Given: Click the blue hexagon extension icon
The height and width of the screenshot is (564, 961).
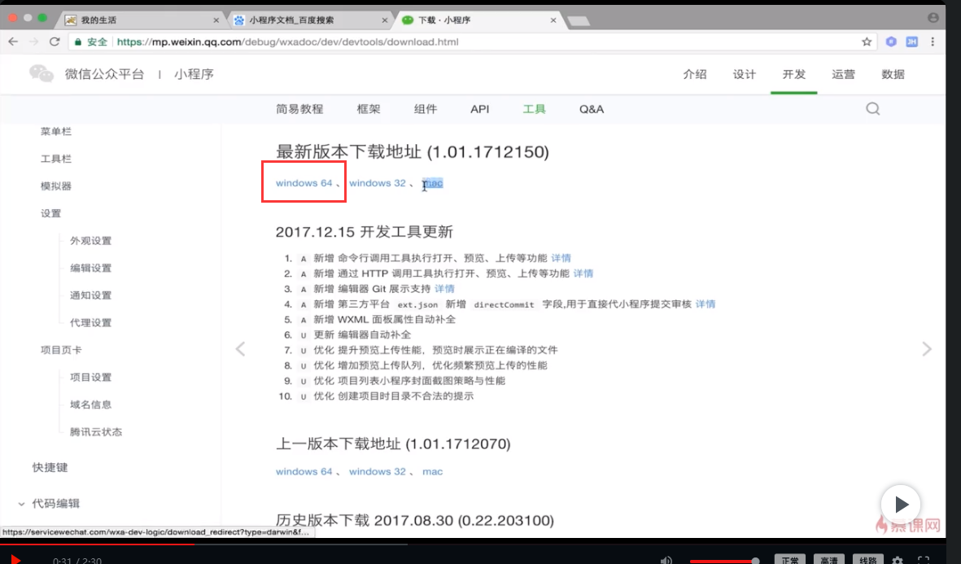Looking at the screenshot, I should pyautogui.click(x=891, y=42).
